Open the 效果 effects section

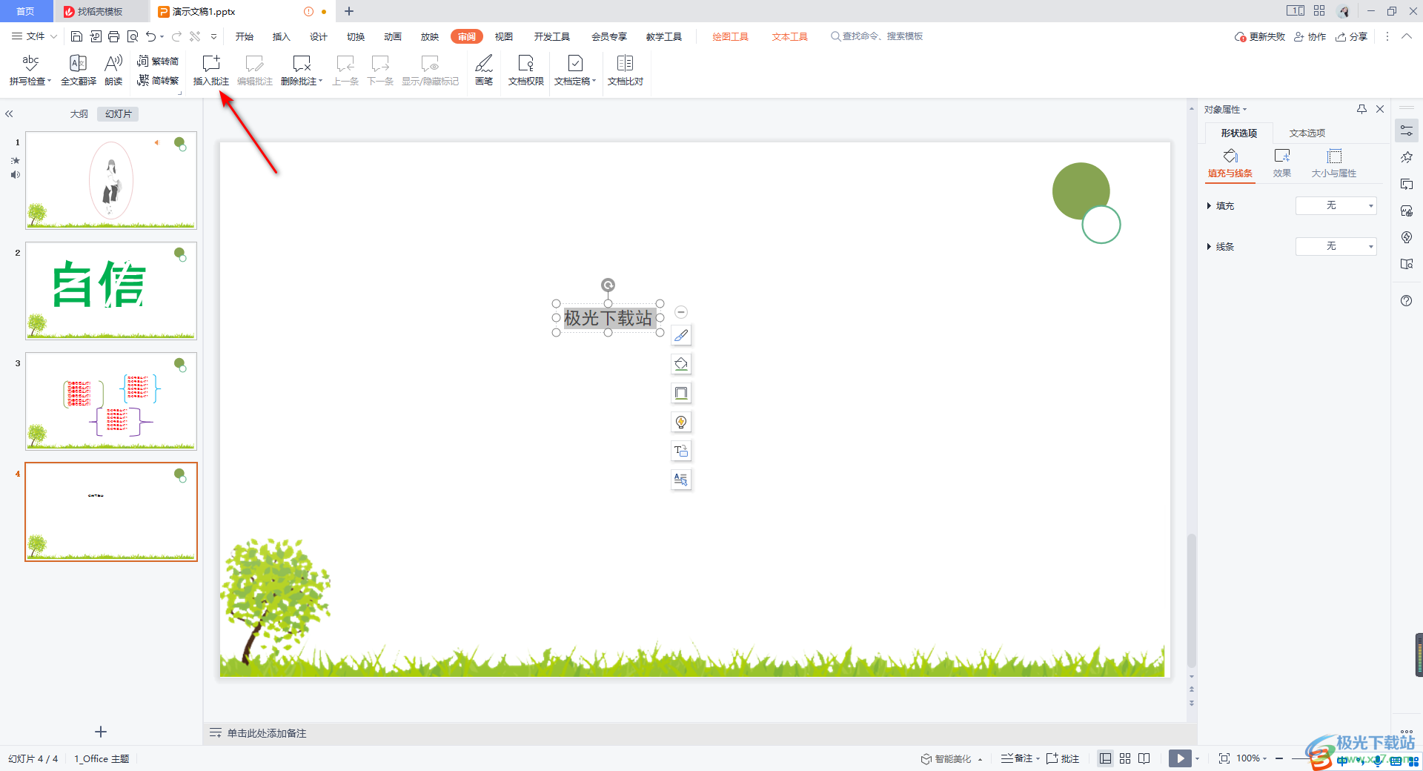(x=1282, y=163)
